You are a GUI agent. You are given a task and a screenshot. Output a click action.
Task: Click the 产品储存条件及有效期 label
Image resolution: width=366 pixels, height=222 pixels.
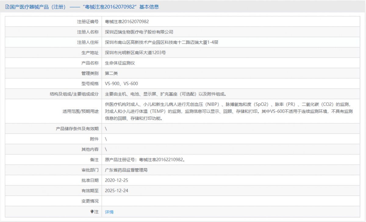[x=77, y=129]
